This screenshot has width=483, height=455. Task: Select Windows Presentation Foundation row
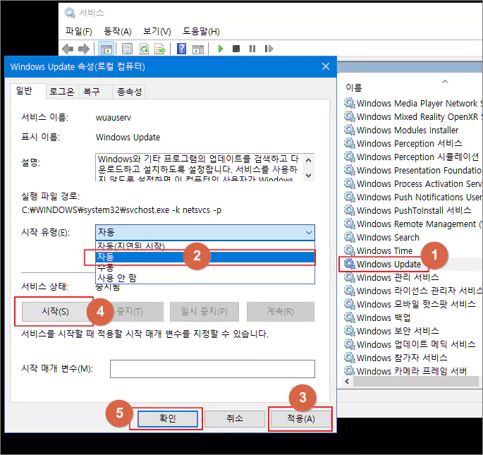click(412, 170)
